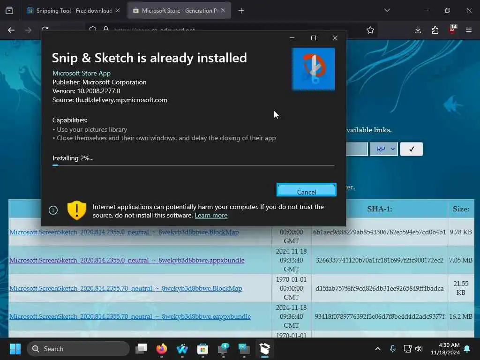
Task: Open the browser downloads panel
Action: 418,30
